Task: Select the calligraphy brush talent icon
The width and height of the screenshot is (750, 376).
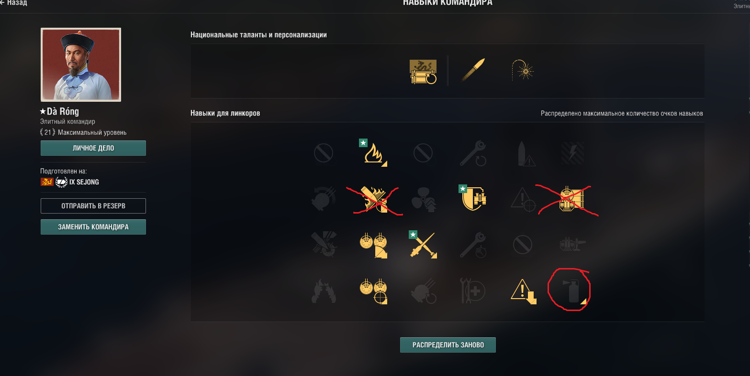Action: [x=473, y=71]
